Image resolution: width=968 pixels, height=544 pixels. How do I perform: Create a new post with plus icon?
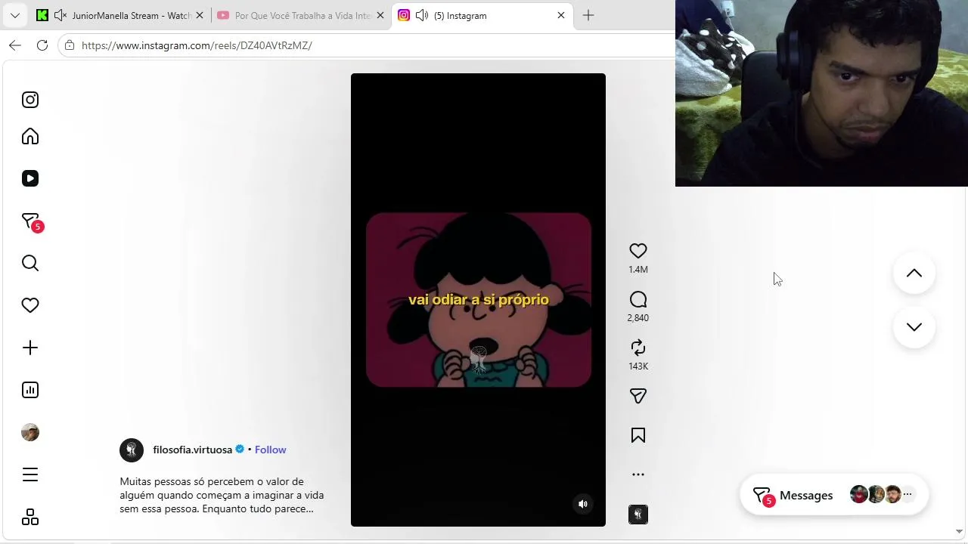(x=30, y=348)
